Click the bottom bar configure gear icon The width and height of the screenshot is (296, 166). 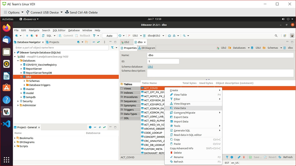232,157
